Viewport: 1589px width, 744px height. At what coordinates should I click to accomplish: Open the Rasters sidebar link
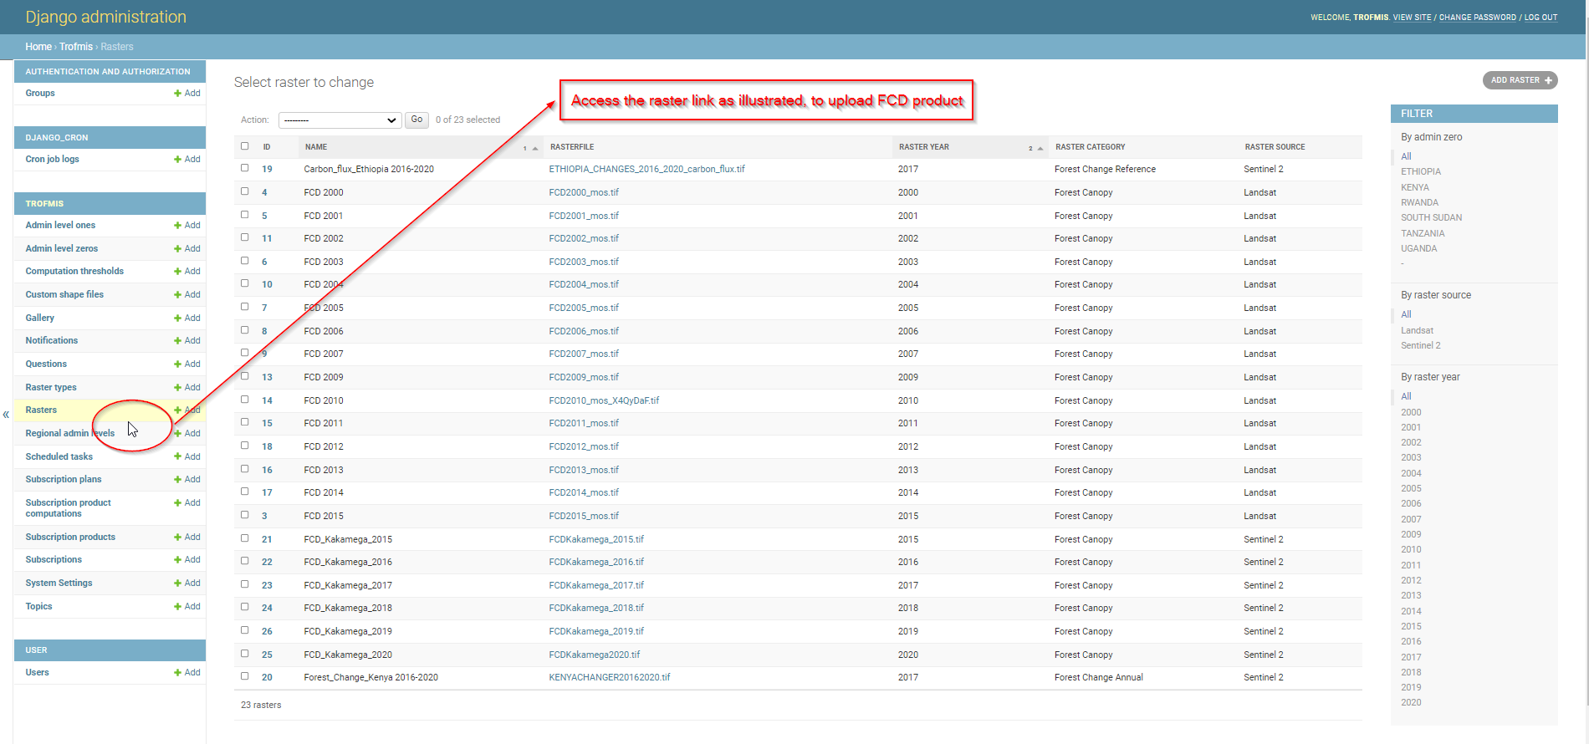click(41, 410)
